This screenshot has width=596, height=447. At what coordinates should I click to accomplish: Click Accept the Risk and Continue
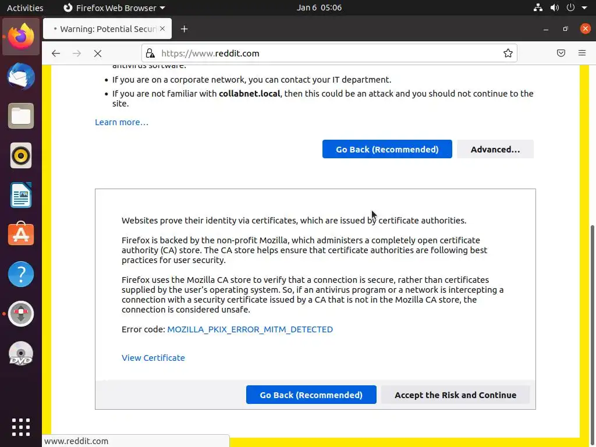[x=455, y=395]
